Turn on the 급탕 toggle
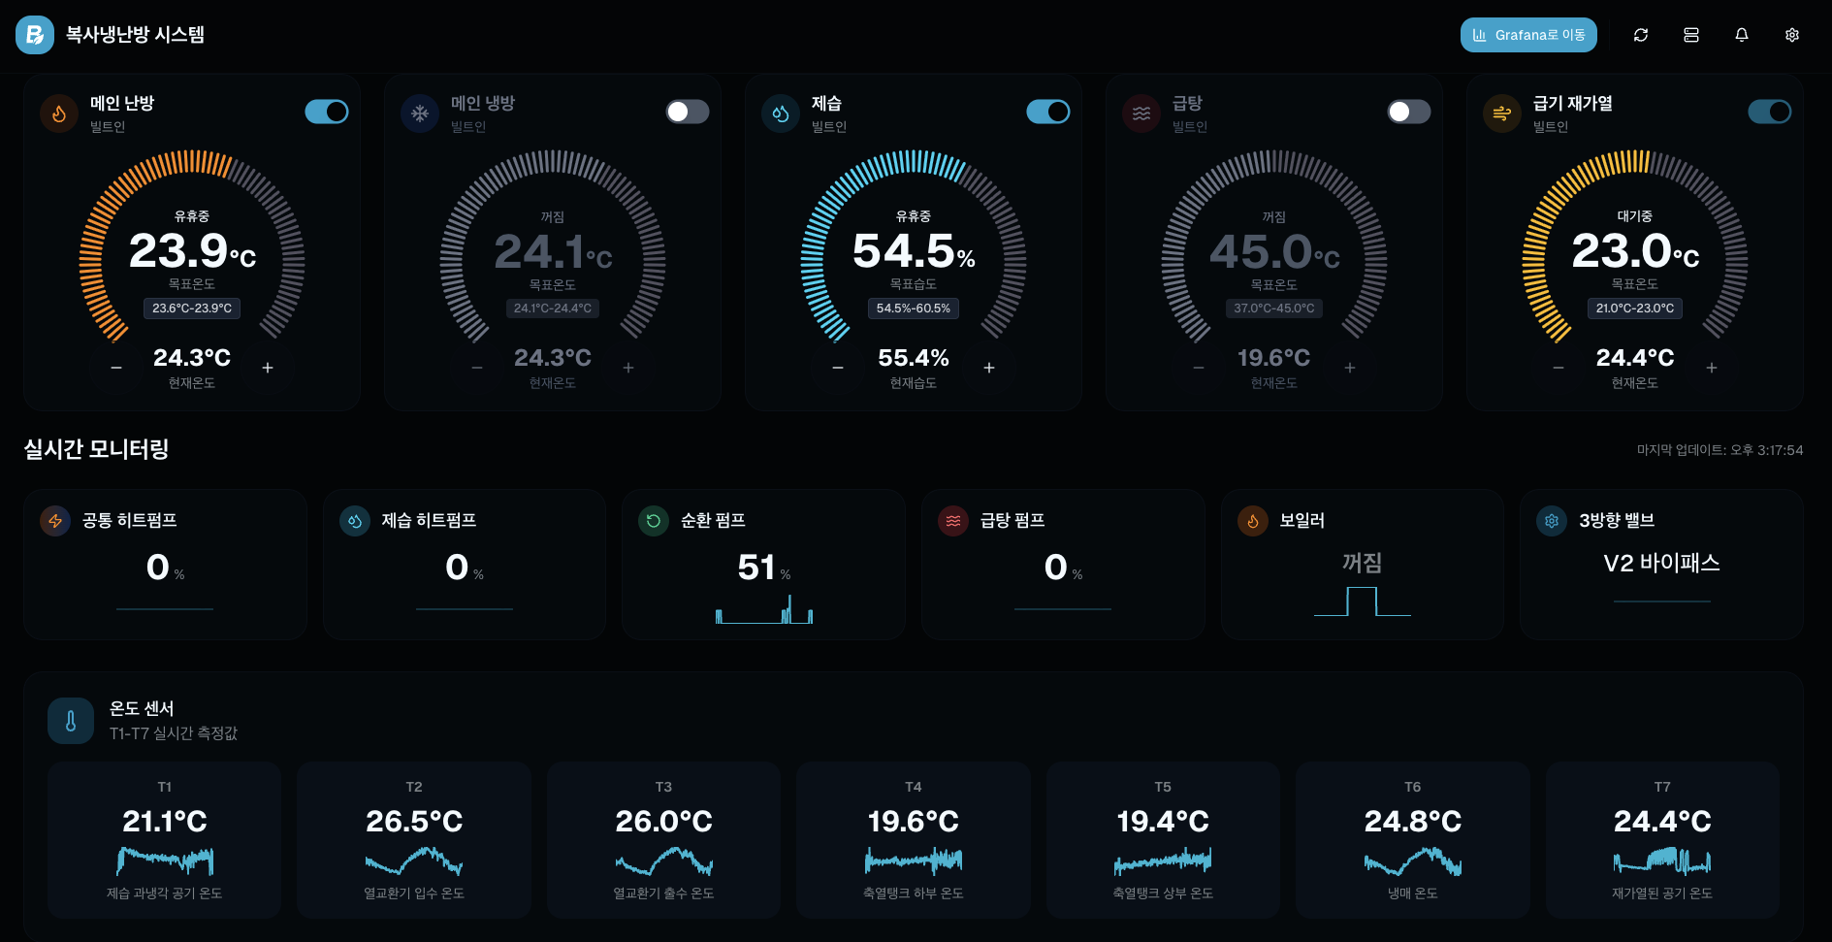 pyautogui.click(x=1409, y=112)
